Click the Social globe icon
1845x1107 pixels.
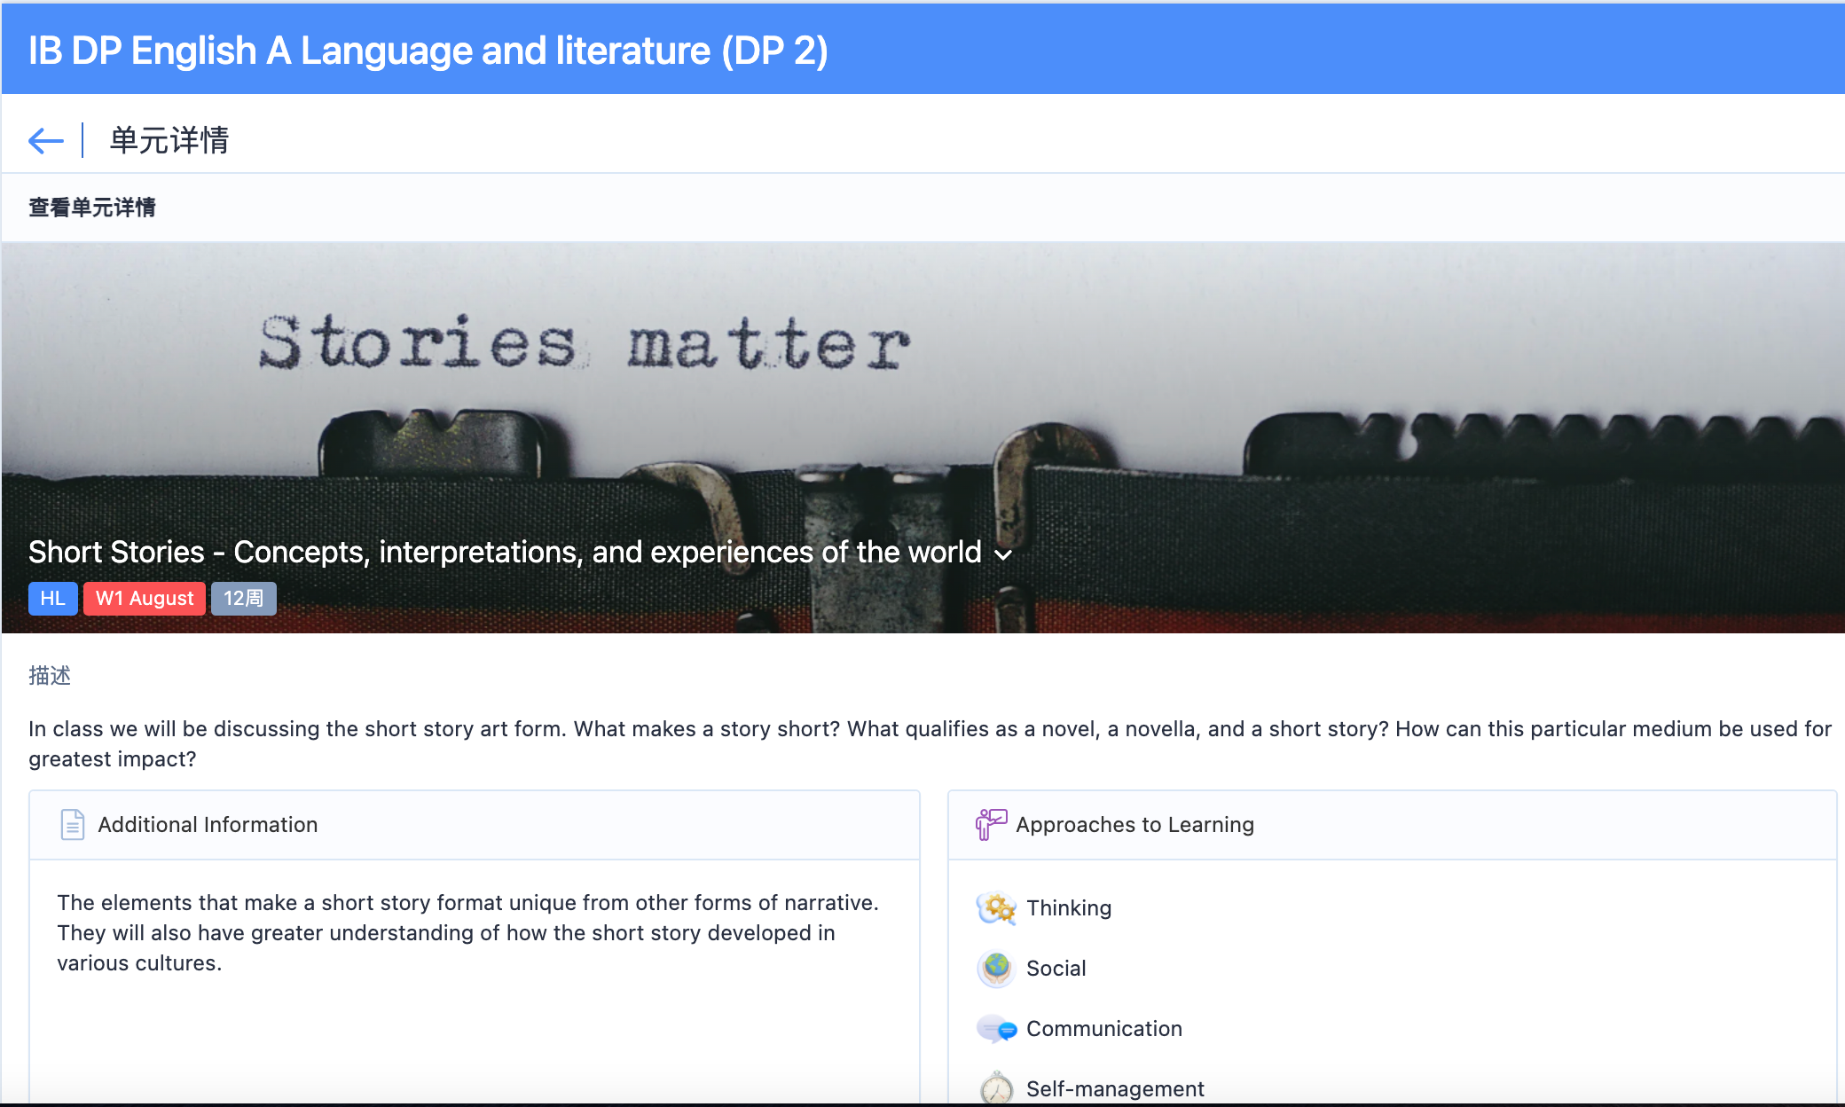(x=997, y=969)
